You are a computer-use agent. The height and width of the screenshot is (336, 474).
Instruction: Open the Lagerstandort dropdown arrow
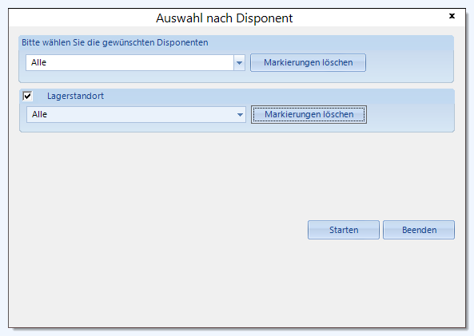[x=240, y=115]
